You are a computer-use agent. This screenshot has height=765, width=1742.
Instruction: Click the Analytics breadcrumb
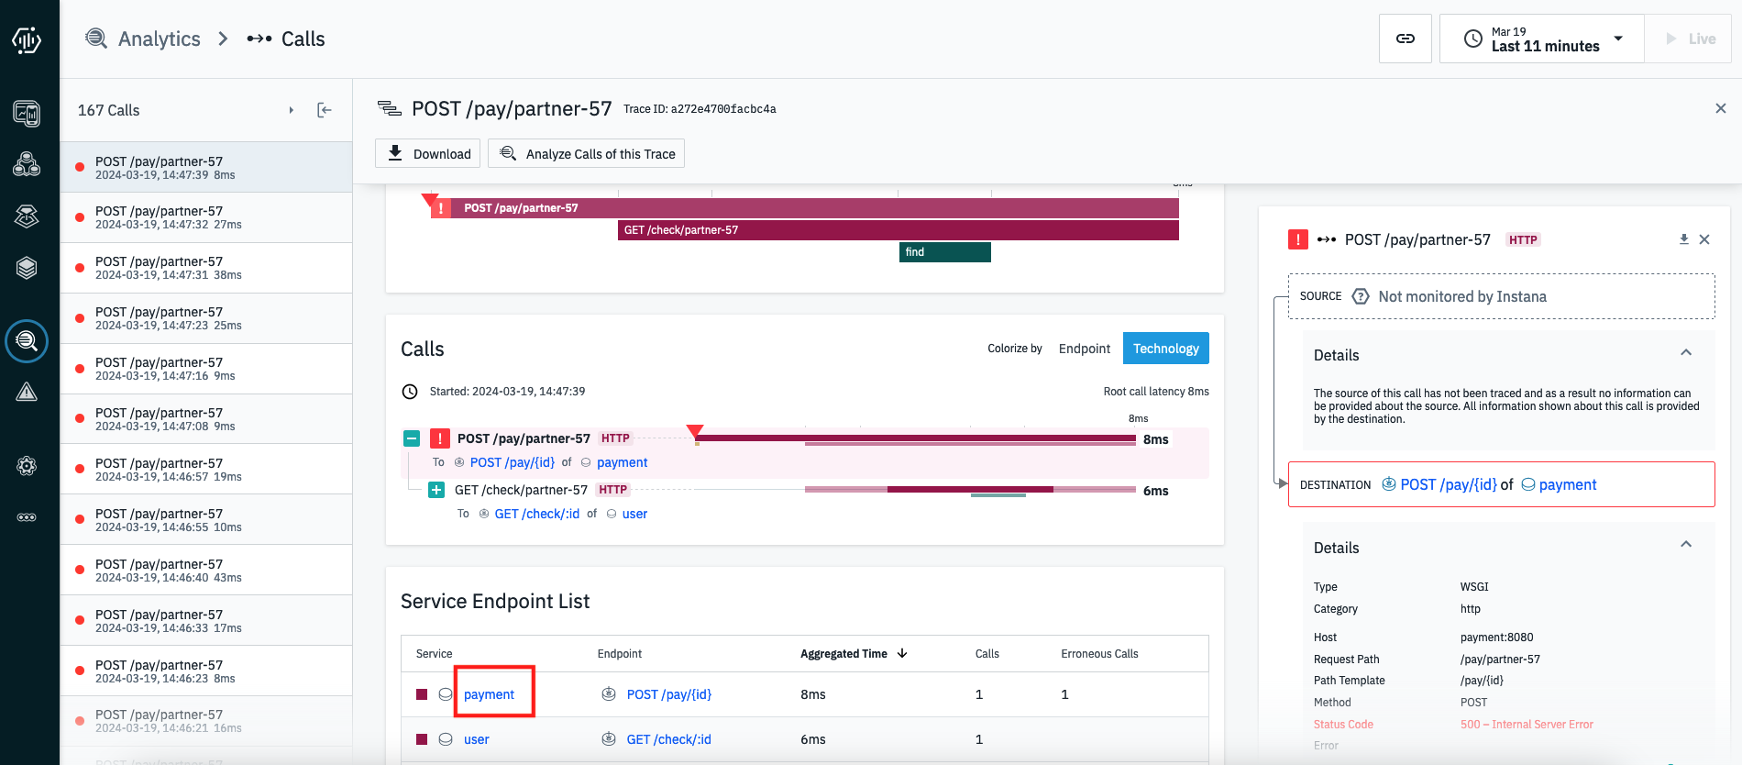(x=143, y=39)
